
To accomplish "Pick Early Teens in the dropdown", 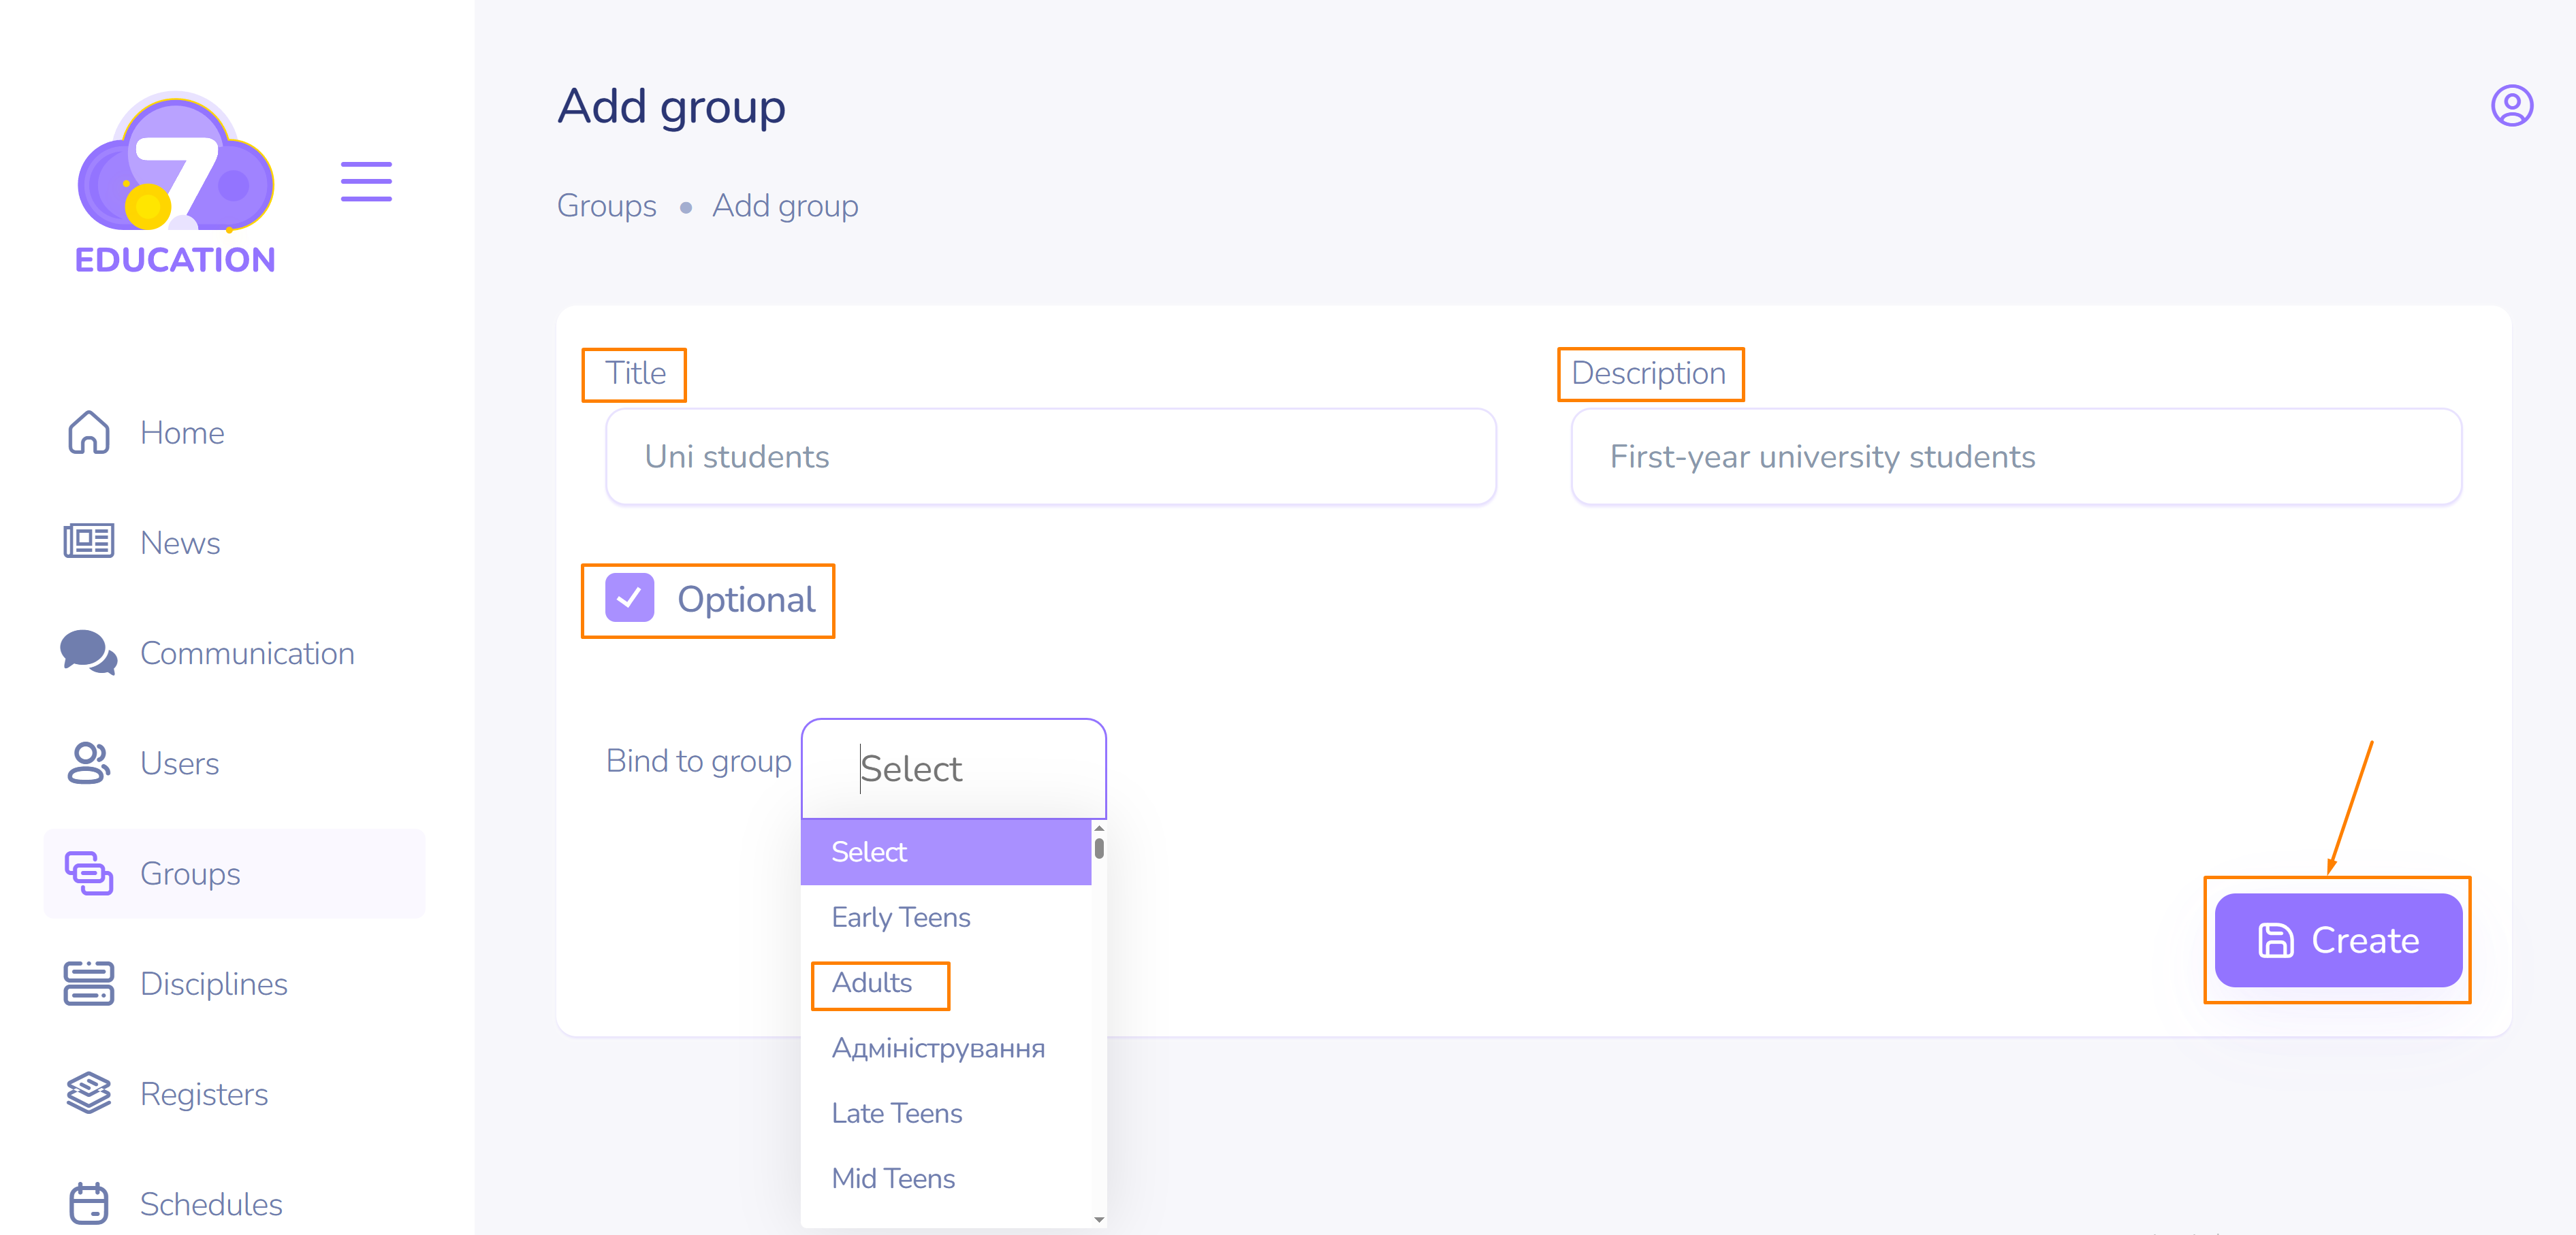I will (900, 917).
